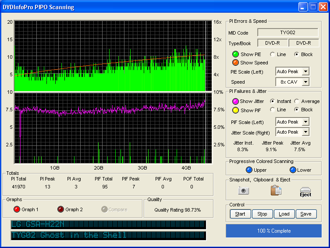Expand the Jitter Scale (Right) dropdown
Viewport: 330px width, 248px height.
[305, 132]
